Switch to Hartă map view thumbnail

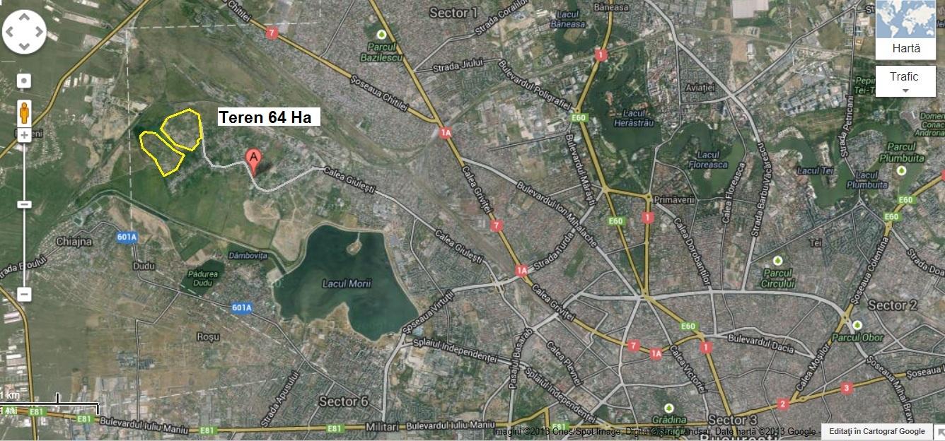point(906,30)
